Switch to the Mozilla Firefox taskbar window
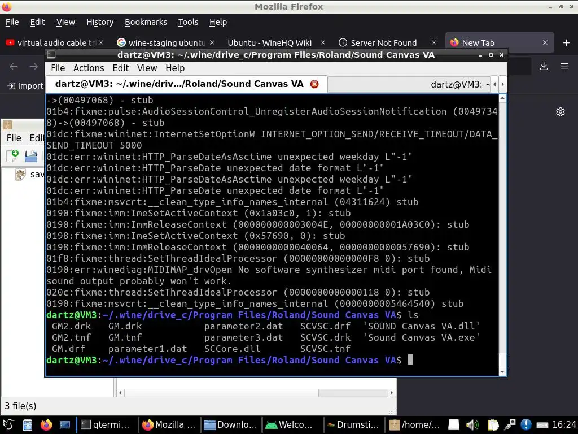The width and height of the screenshot is (578, 434). tap(169, 425)
